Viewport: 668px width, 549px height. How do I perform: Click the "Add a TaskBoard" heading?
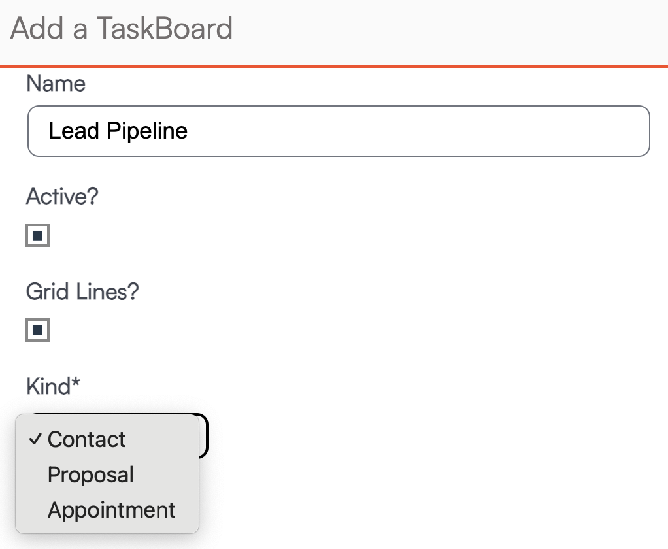pyautogui.click(x=122, y=29)
